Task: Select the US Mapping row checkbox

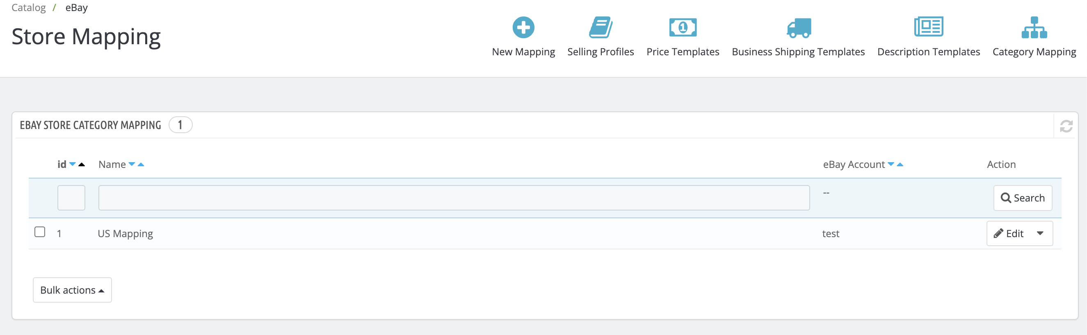Action: [40, 232]
